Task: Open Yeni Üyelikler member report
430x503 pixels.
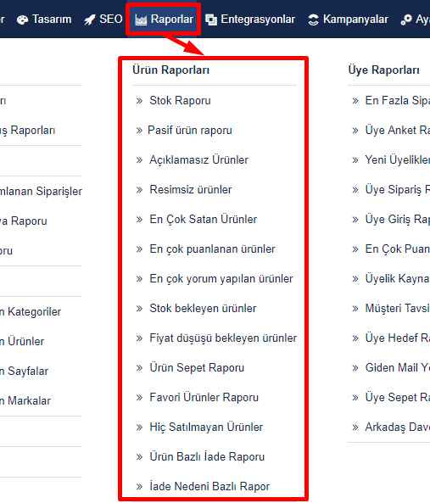Action: (x=398, y=159)
